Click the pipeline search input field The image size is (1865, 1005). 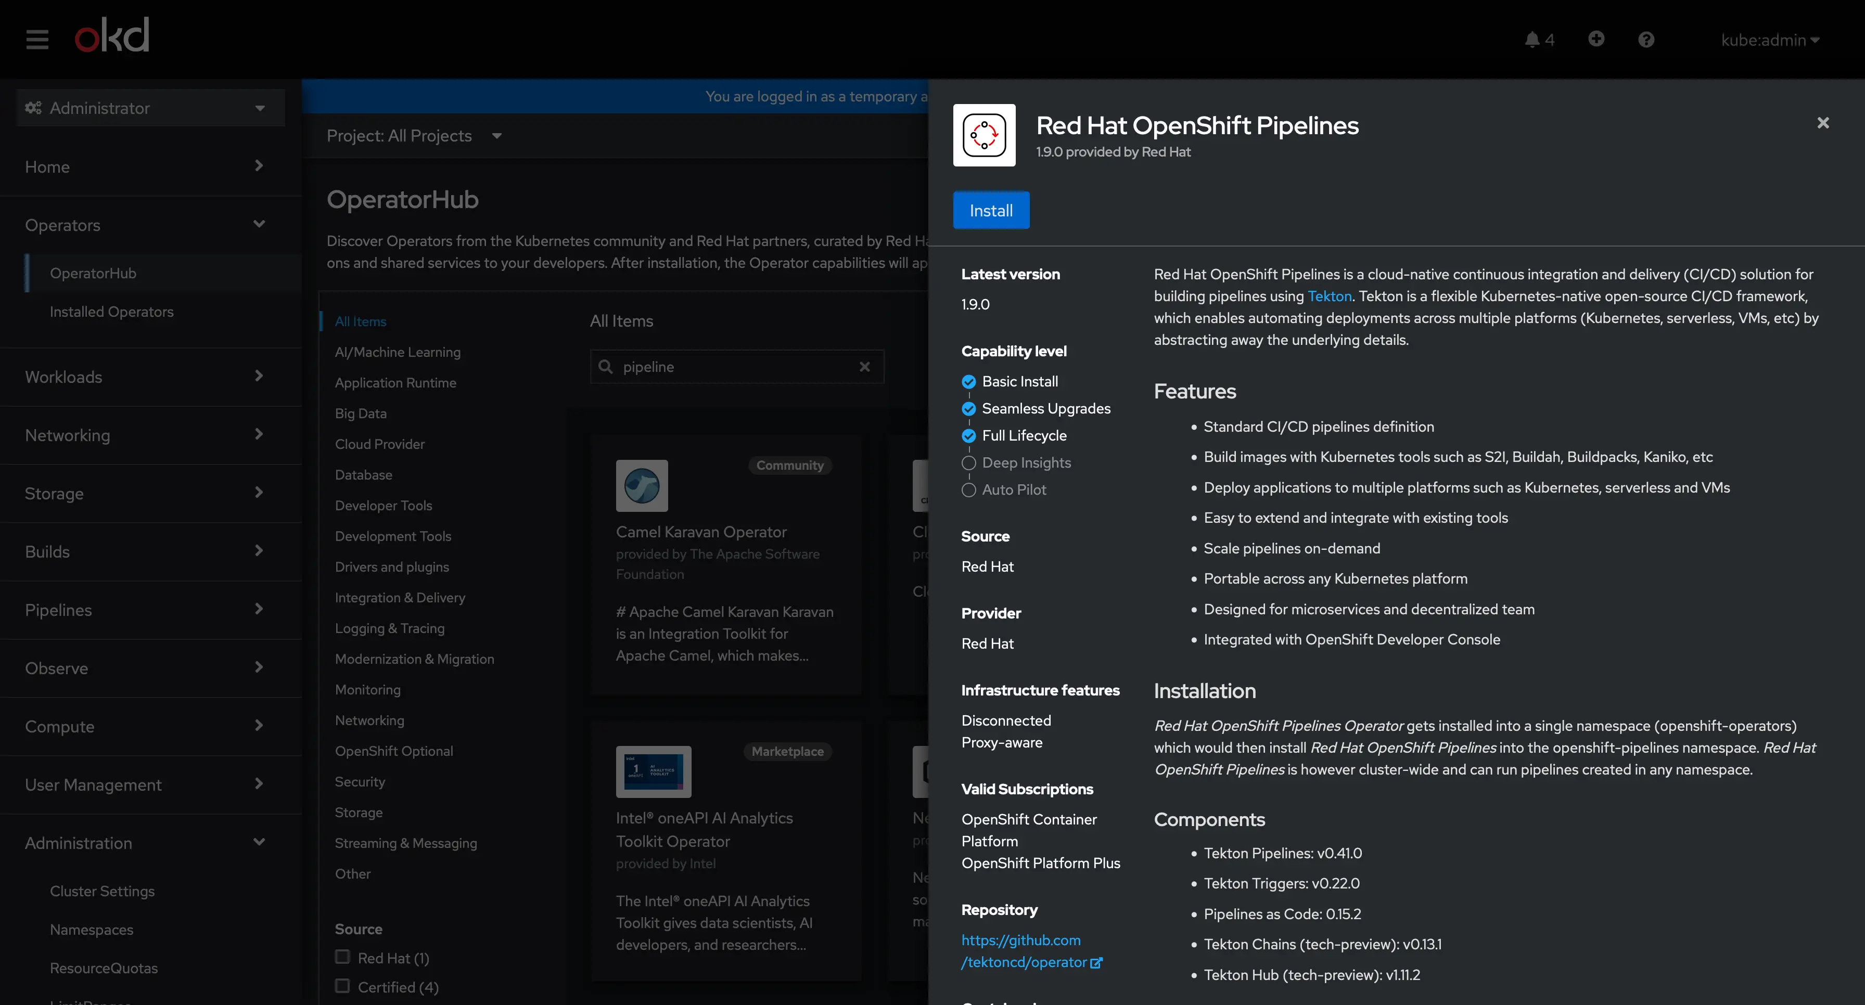(737, 367)
